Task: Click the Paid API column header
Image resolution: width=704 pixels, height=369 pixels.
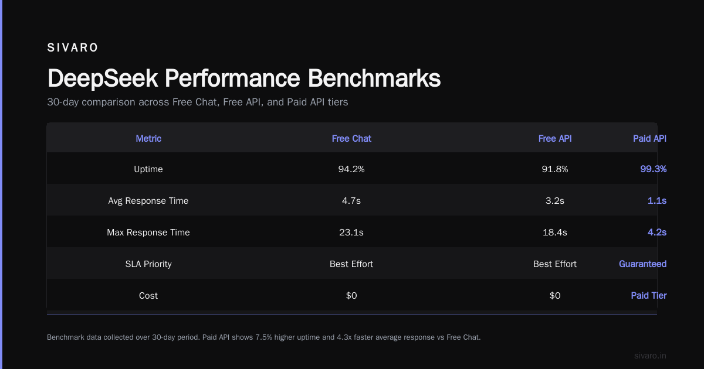Action: (649, 139)
